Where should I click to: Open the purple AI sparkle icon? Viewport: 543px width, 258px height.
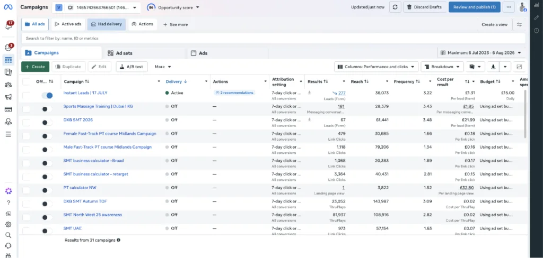pos(8,191)
